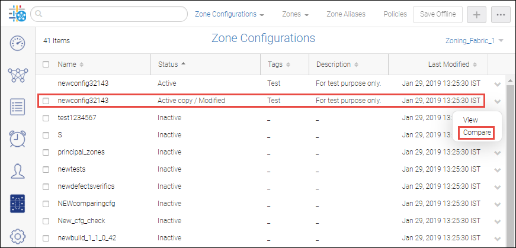Toggle the select-all checkbox in table header
The image size is (516, 248).
point(46,65)
